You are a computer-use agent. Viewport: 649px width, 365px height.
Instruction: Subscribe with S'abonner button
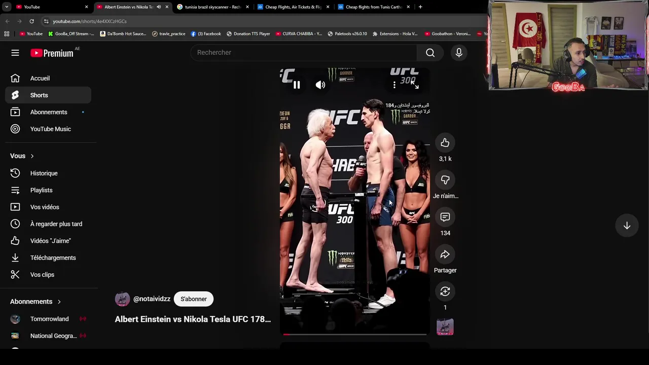[x=194, y=299]
